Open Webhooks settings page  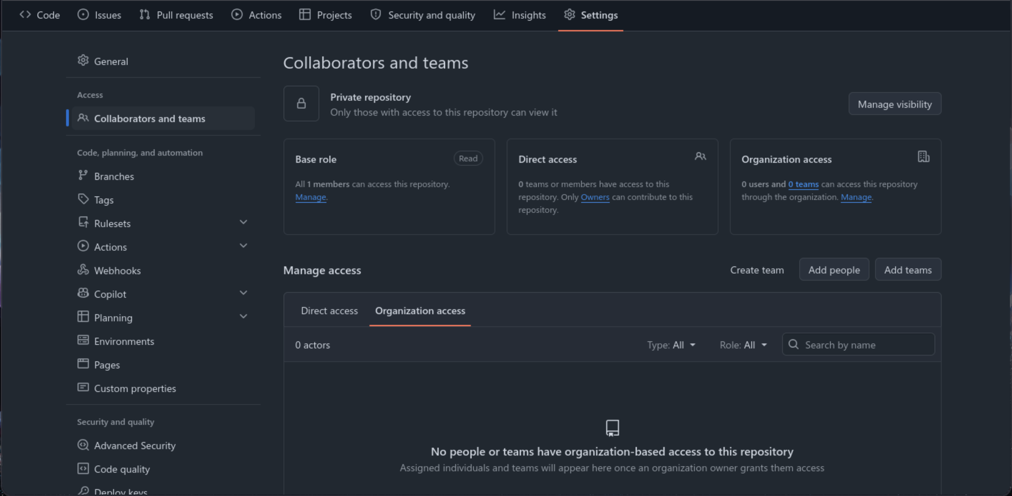[x=164, y=270]
